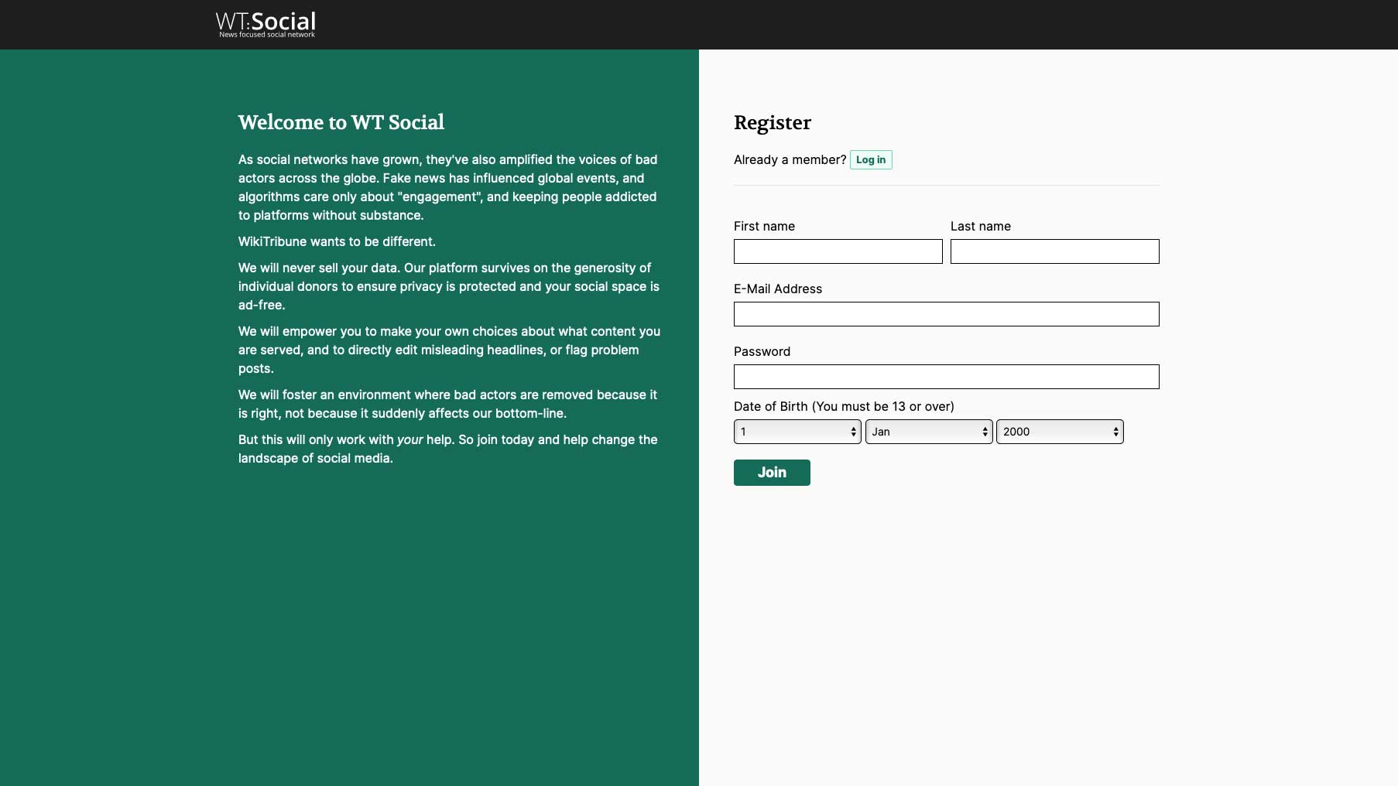Screen dimensions: 1398x786
Task: Click the Last name label
Action: 980,227
